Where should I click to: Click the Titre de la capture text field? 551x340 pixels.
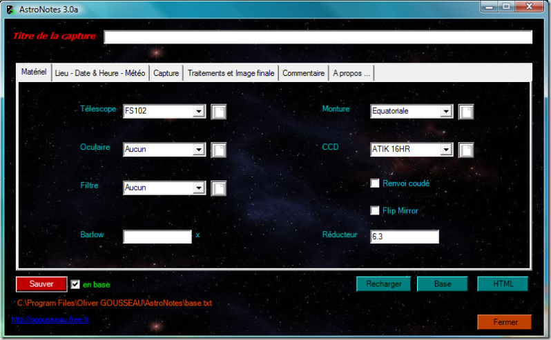318,37
